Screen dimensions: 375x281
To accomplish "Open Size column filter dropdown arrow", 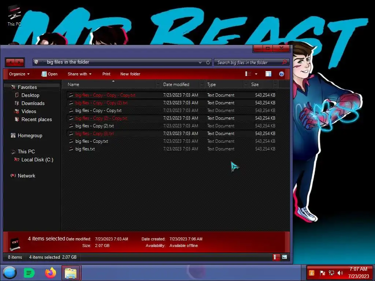I will [x=275, y=85].
